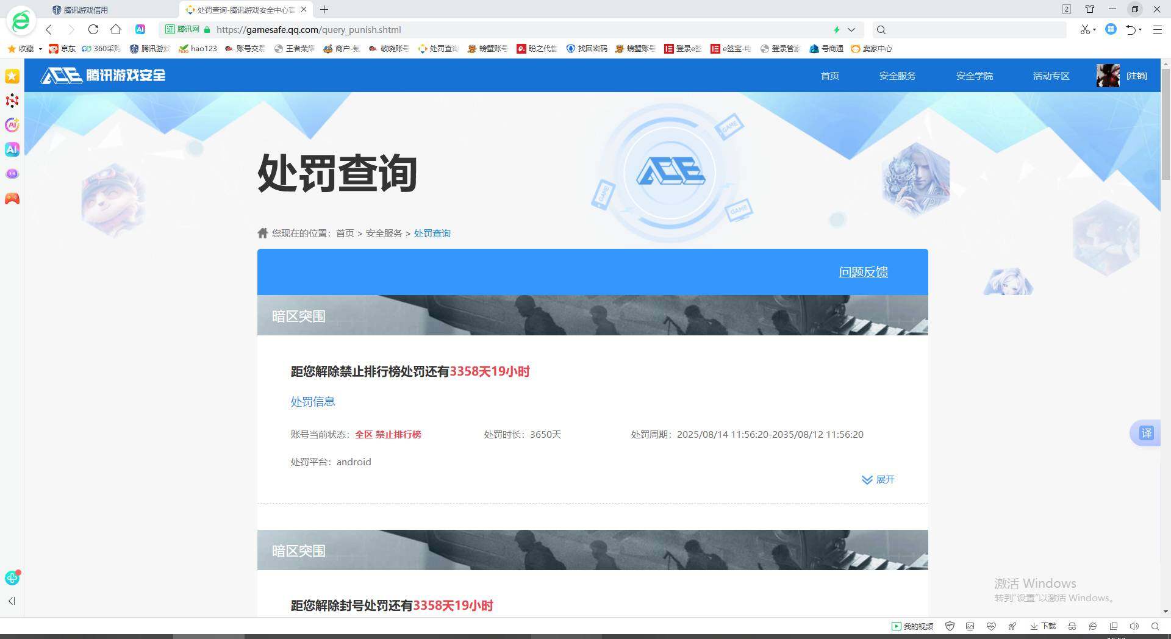The image size is (1171, 639).
Task: Click the rocket speed-up icon
Action: (1012, 626)
